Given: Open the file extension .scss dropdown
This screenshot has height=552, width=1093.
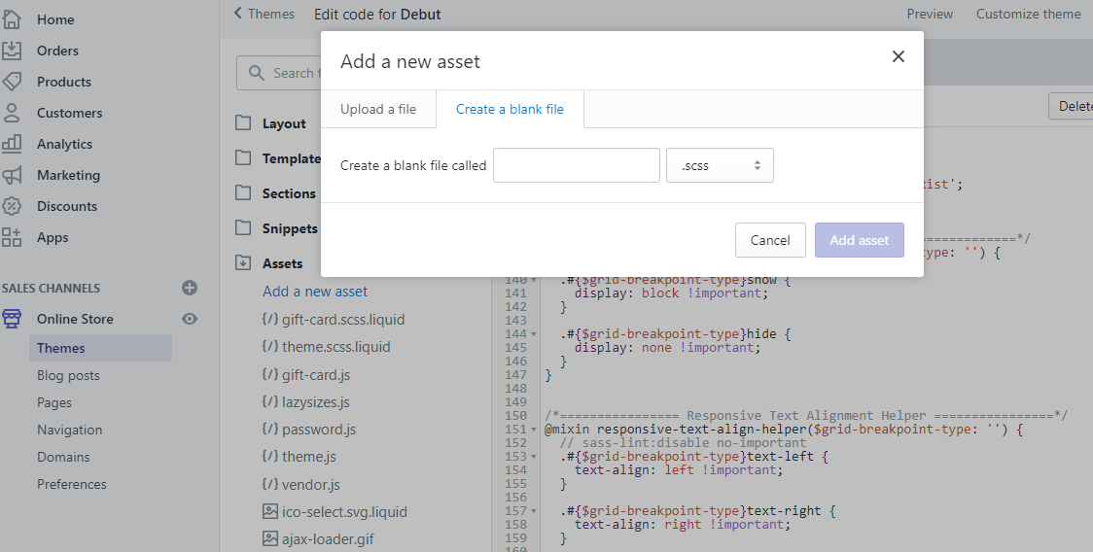Looking at the screenshot, I should pyautogui.click(x=720, y=165).
